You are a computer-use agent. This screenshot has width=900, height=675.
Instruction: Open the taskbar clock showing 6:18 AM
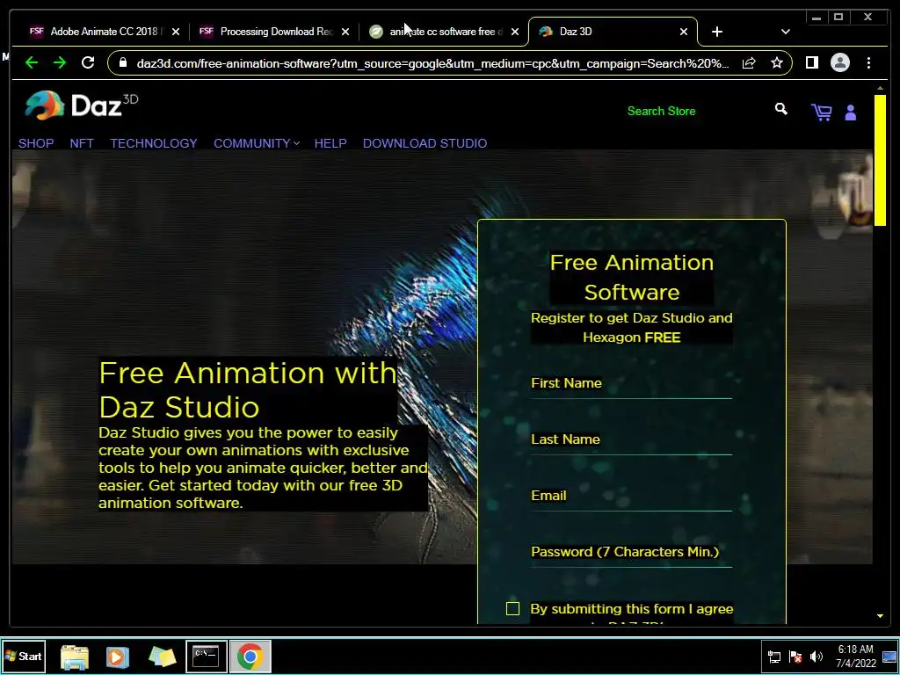pyautogui.click(x=856, y=657)
